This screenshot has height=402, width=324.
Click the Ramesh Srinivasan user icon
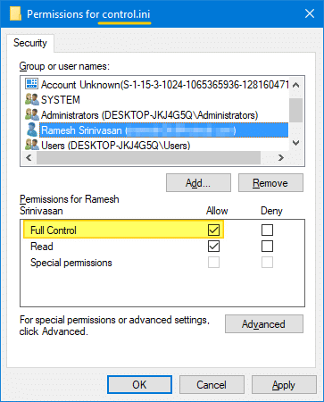32,130
